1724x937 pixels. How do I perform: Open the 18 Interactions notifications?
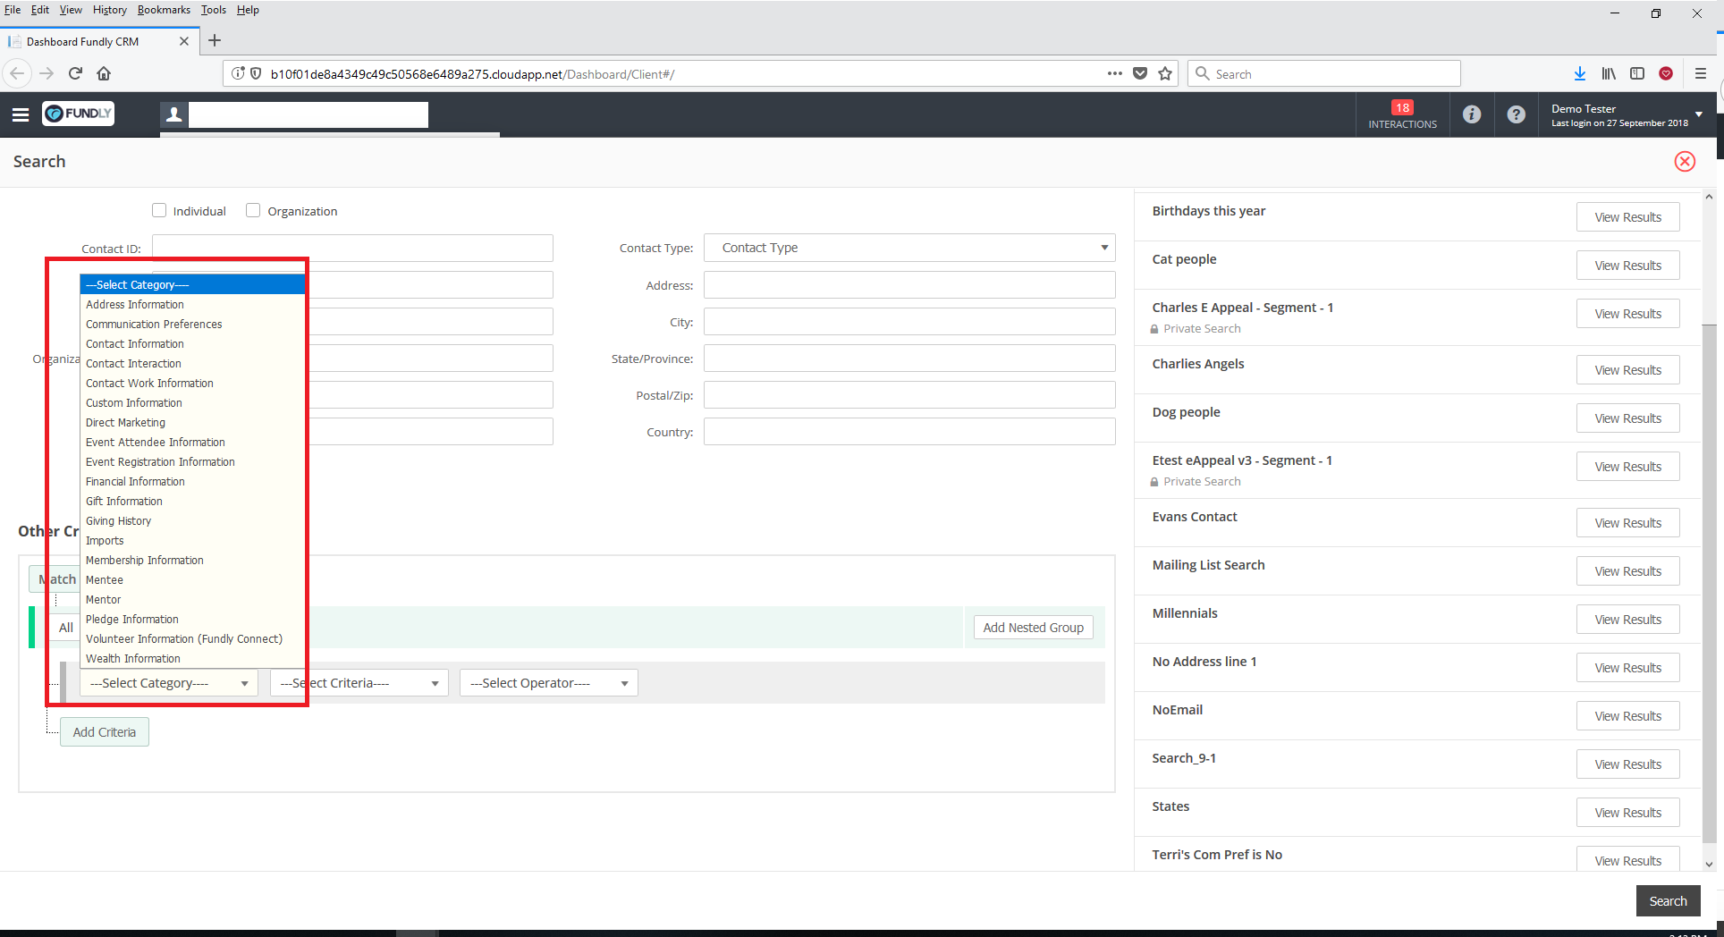point(1401,114)
